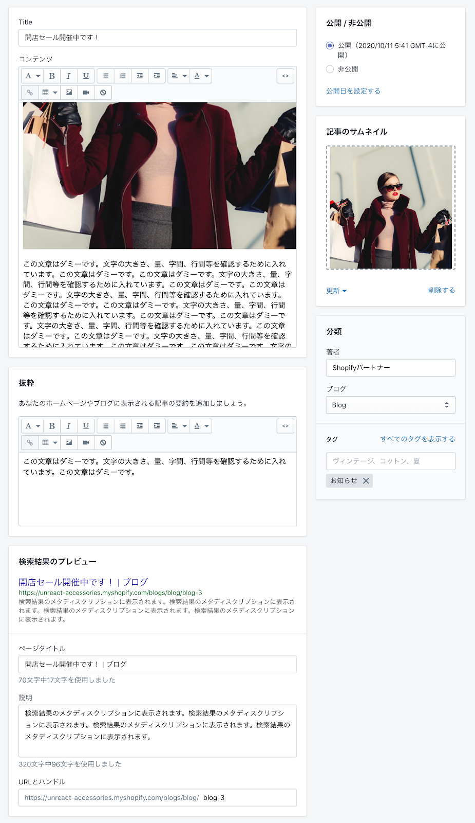Viewport: 475px width, 823px height.
Task: Underline text in the excerpt editor
Action: pyautogui.click(x=86, y=426)
